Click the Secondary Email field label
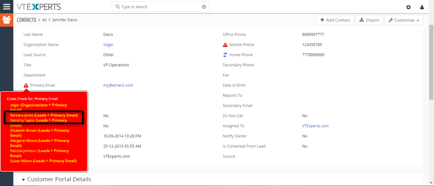 [238, 106]
